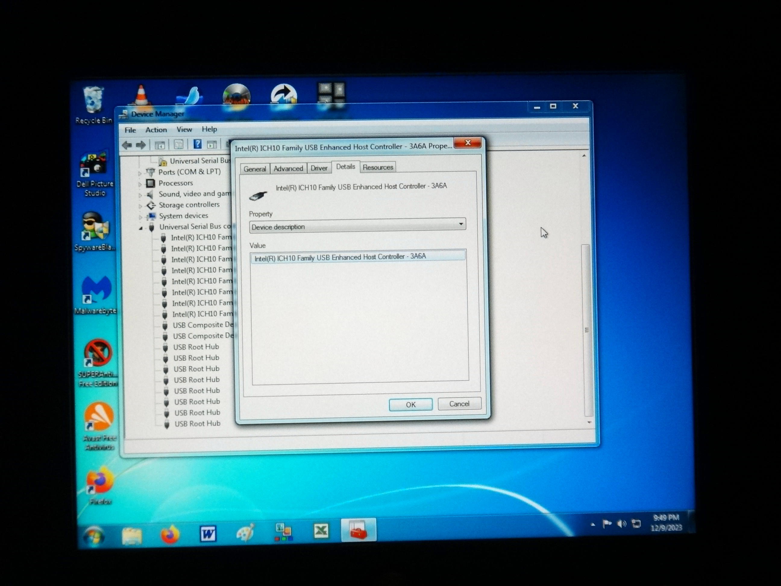Select the Ports (COM & LPT) tree label
The height and width of the screenshot is (586, 781).
pos(189,172)
